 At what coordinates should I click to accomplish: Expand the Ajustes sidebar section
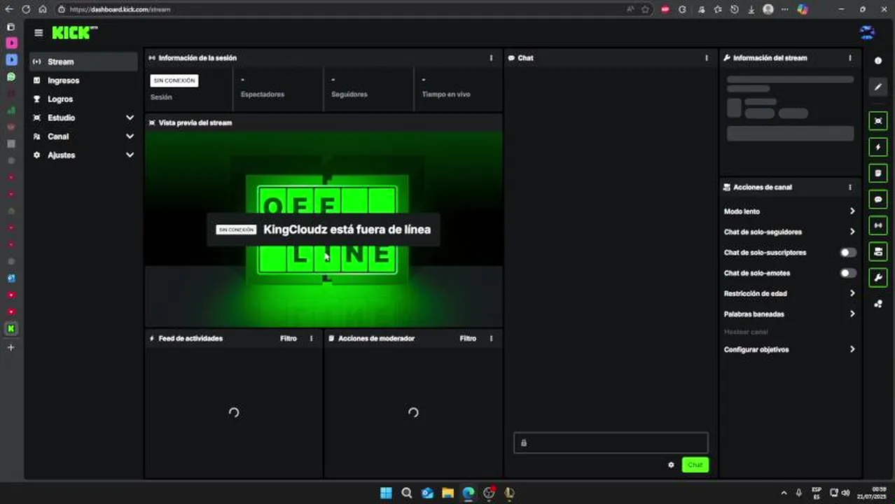click(130, 155)
